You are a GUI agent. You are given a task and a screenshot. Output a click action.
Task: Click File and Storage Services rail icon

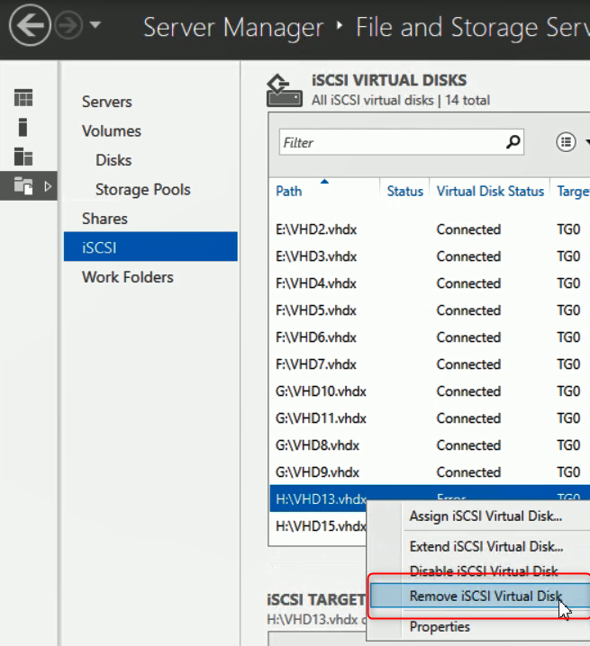(23, 186)
